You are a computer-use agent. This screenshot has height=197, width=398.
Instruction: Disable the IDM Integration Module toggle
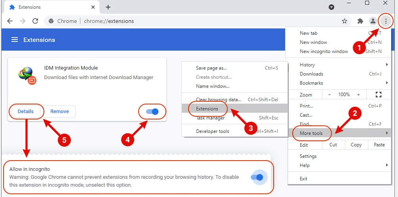[x=152, y=111]
